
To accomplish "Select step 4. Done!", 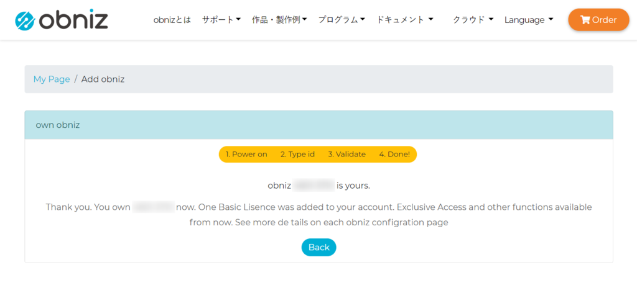I will point(394,155).
